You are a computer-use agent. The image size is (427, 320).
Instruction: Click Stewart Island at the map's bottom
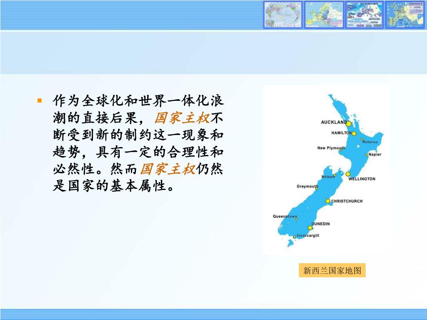pyautogui.click(x=290, y=243)
